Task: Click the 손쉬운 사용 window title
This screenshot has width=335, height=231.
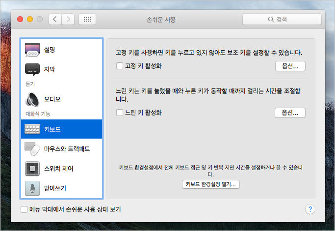Action: (x=161, y=20)
